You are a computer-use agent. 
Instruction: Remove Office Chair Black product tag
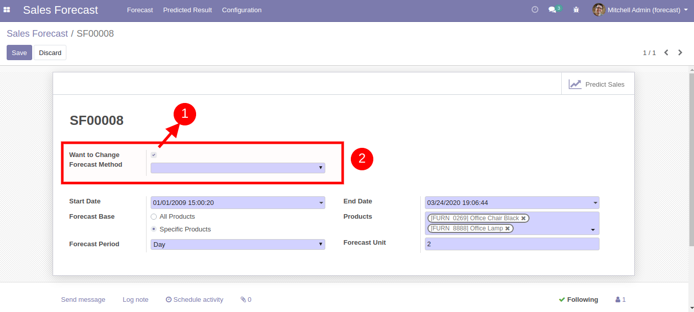(523, 218)
